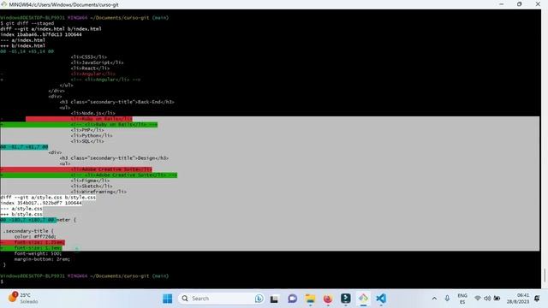
Task: Minimize the MINGW64 terminal window
Action: [x=502, y=4]
